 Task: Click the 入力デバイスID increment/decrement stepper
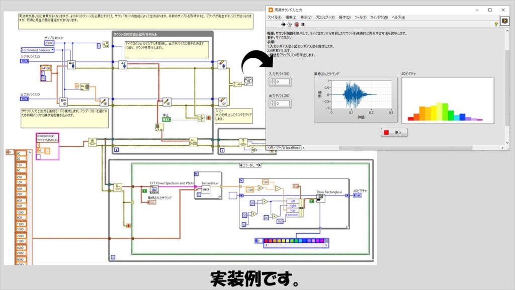tap(272, 81)
